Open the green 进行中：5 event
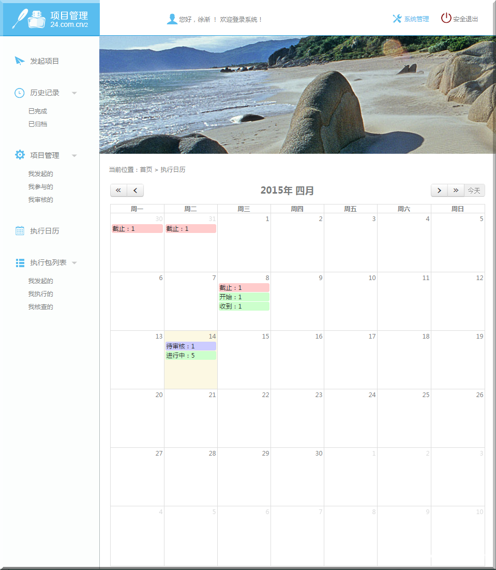Viewport: 496px width, 570px height. pos(190,356)
